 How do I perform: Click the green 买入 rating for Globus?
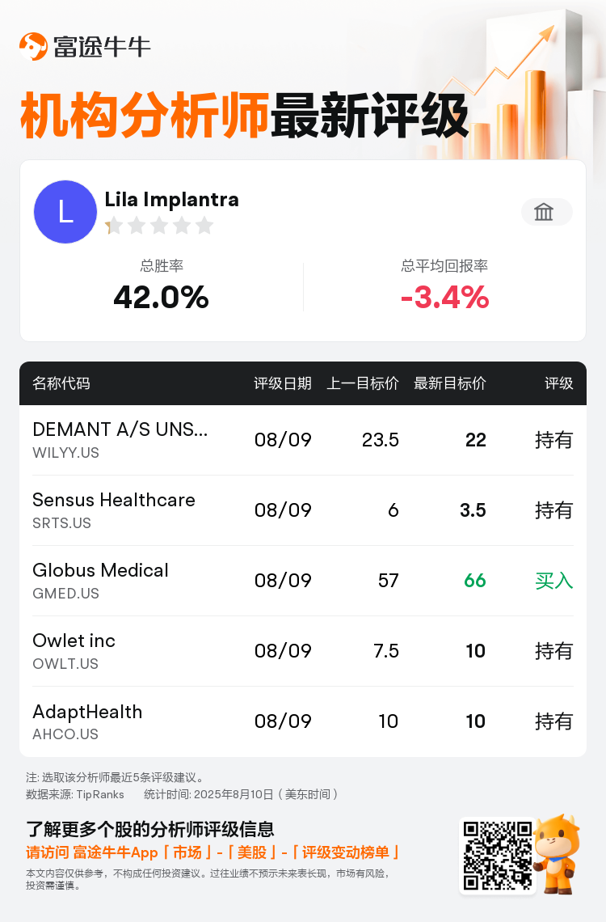coord(553,581)
